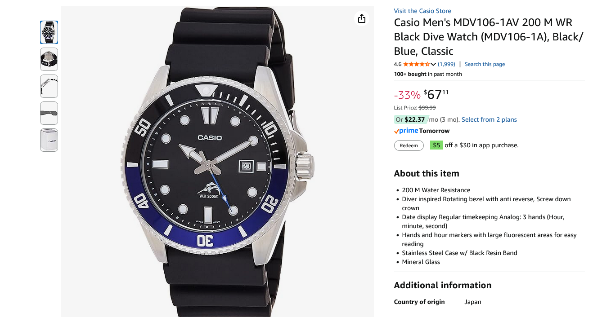Select the Casio box packaging thumbnail

point(49,140)
